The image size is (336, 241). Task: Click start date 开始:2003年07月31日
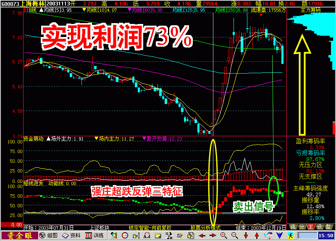tap(48, 228)
